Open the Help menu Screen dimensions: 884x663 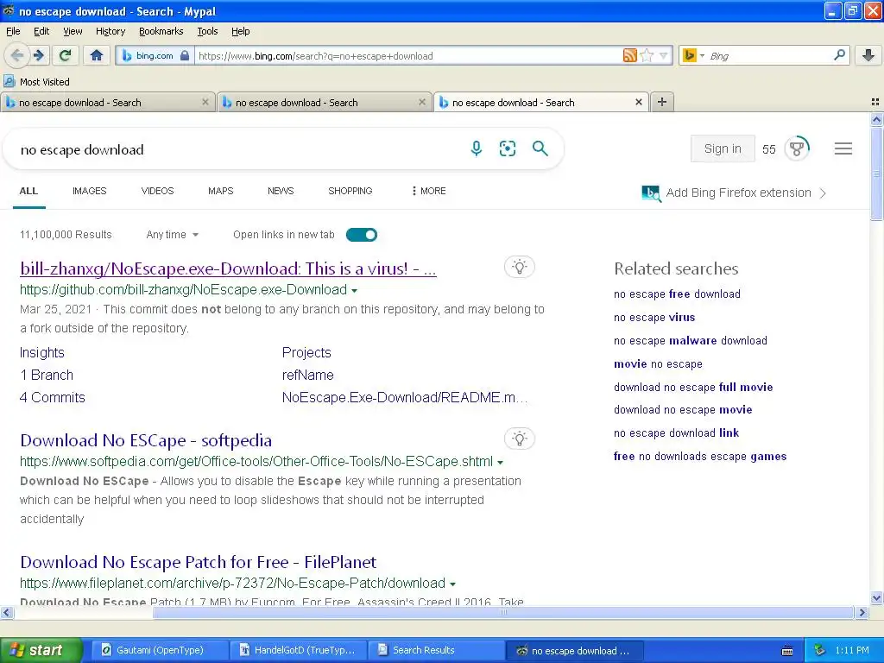(x=240, y=31)
